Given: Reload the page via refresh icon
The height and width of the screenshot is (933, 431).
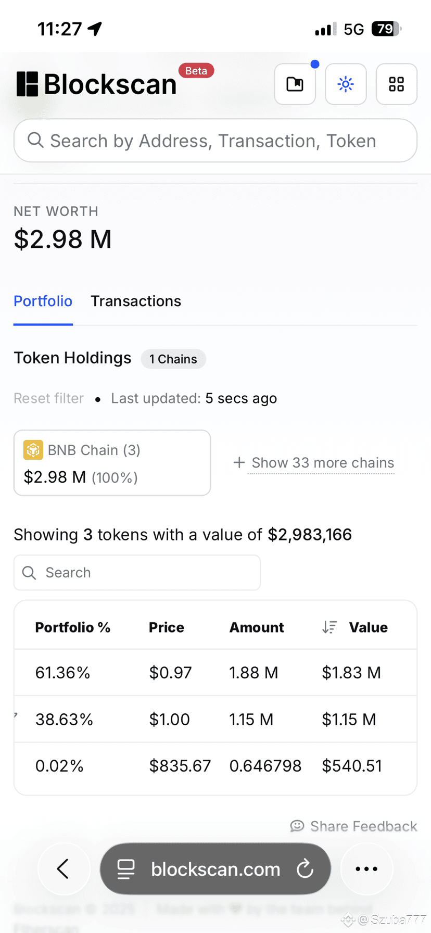Looking at the screenshot, I should pos(305,868).
